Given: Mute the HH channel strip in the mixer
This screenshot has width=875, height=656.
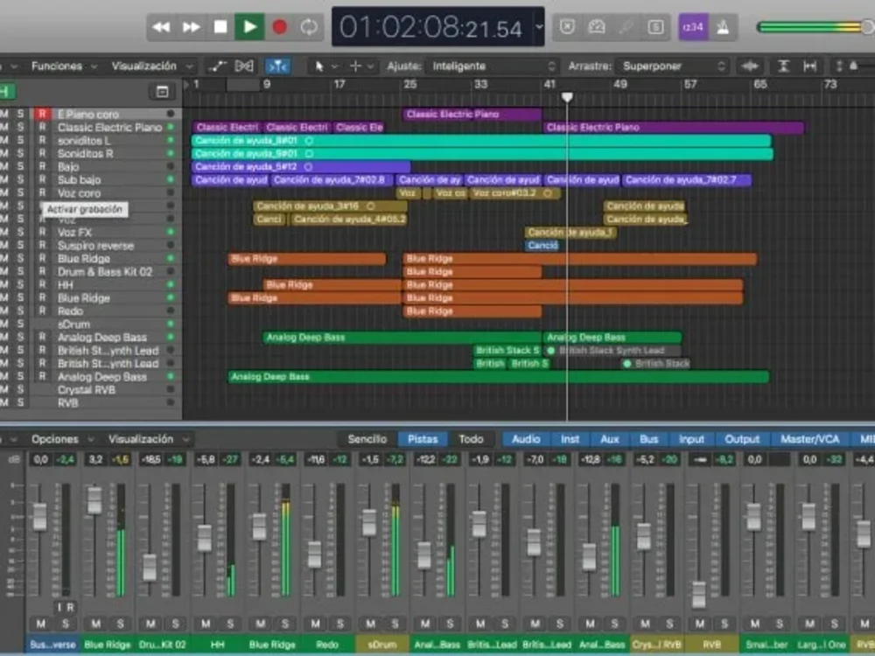Looking at the screenshot, I should (x=206, y=624).
